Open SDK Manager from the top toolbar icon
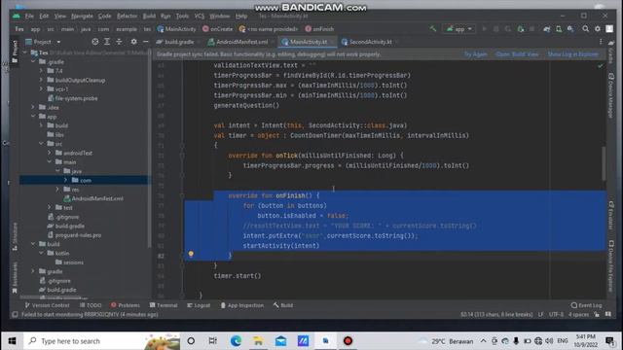Viewport: 623px width, 350px height. click(570, 29)
